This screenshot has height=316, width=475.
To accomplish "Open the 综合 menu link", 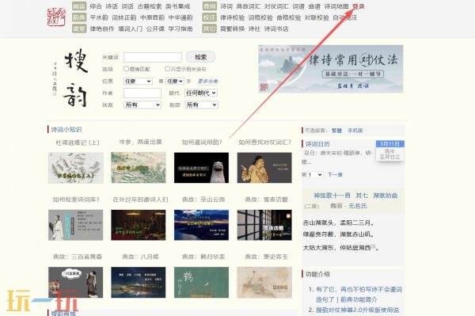I will [x=96, y=6].
